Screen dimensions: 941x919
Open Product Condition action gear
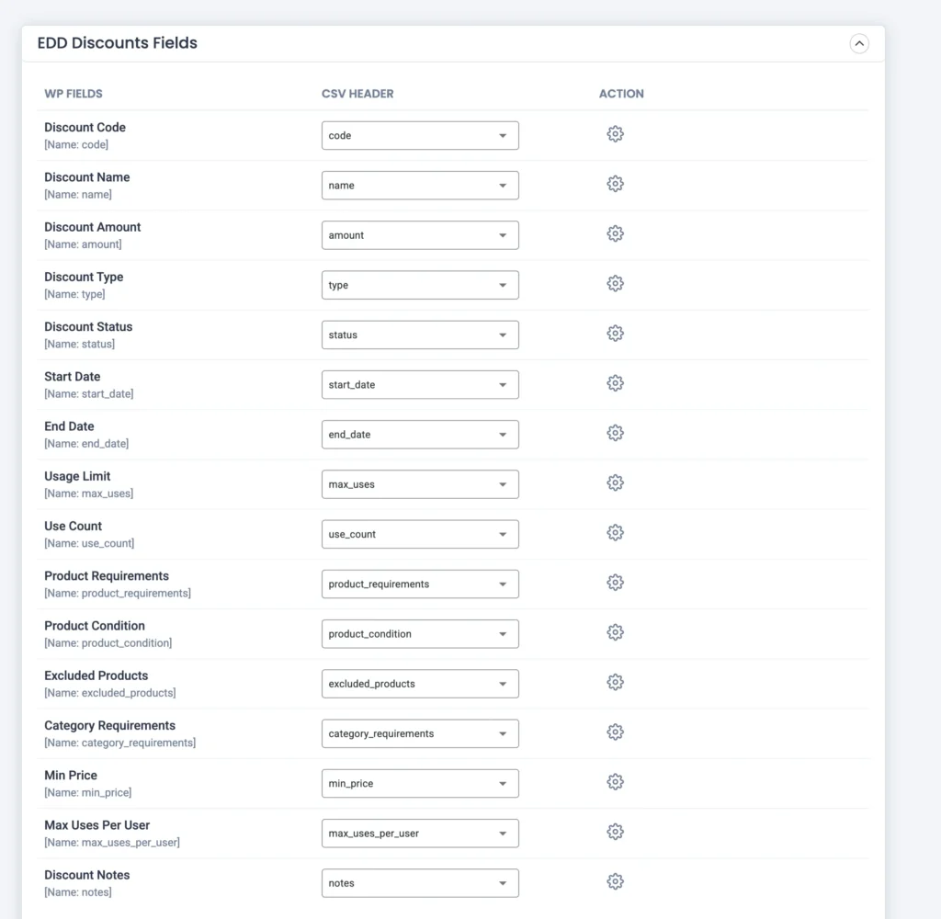coord(615,632)
